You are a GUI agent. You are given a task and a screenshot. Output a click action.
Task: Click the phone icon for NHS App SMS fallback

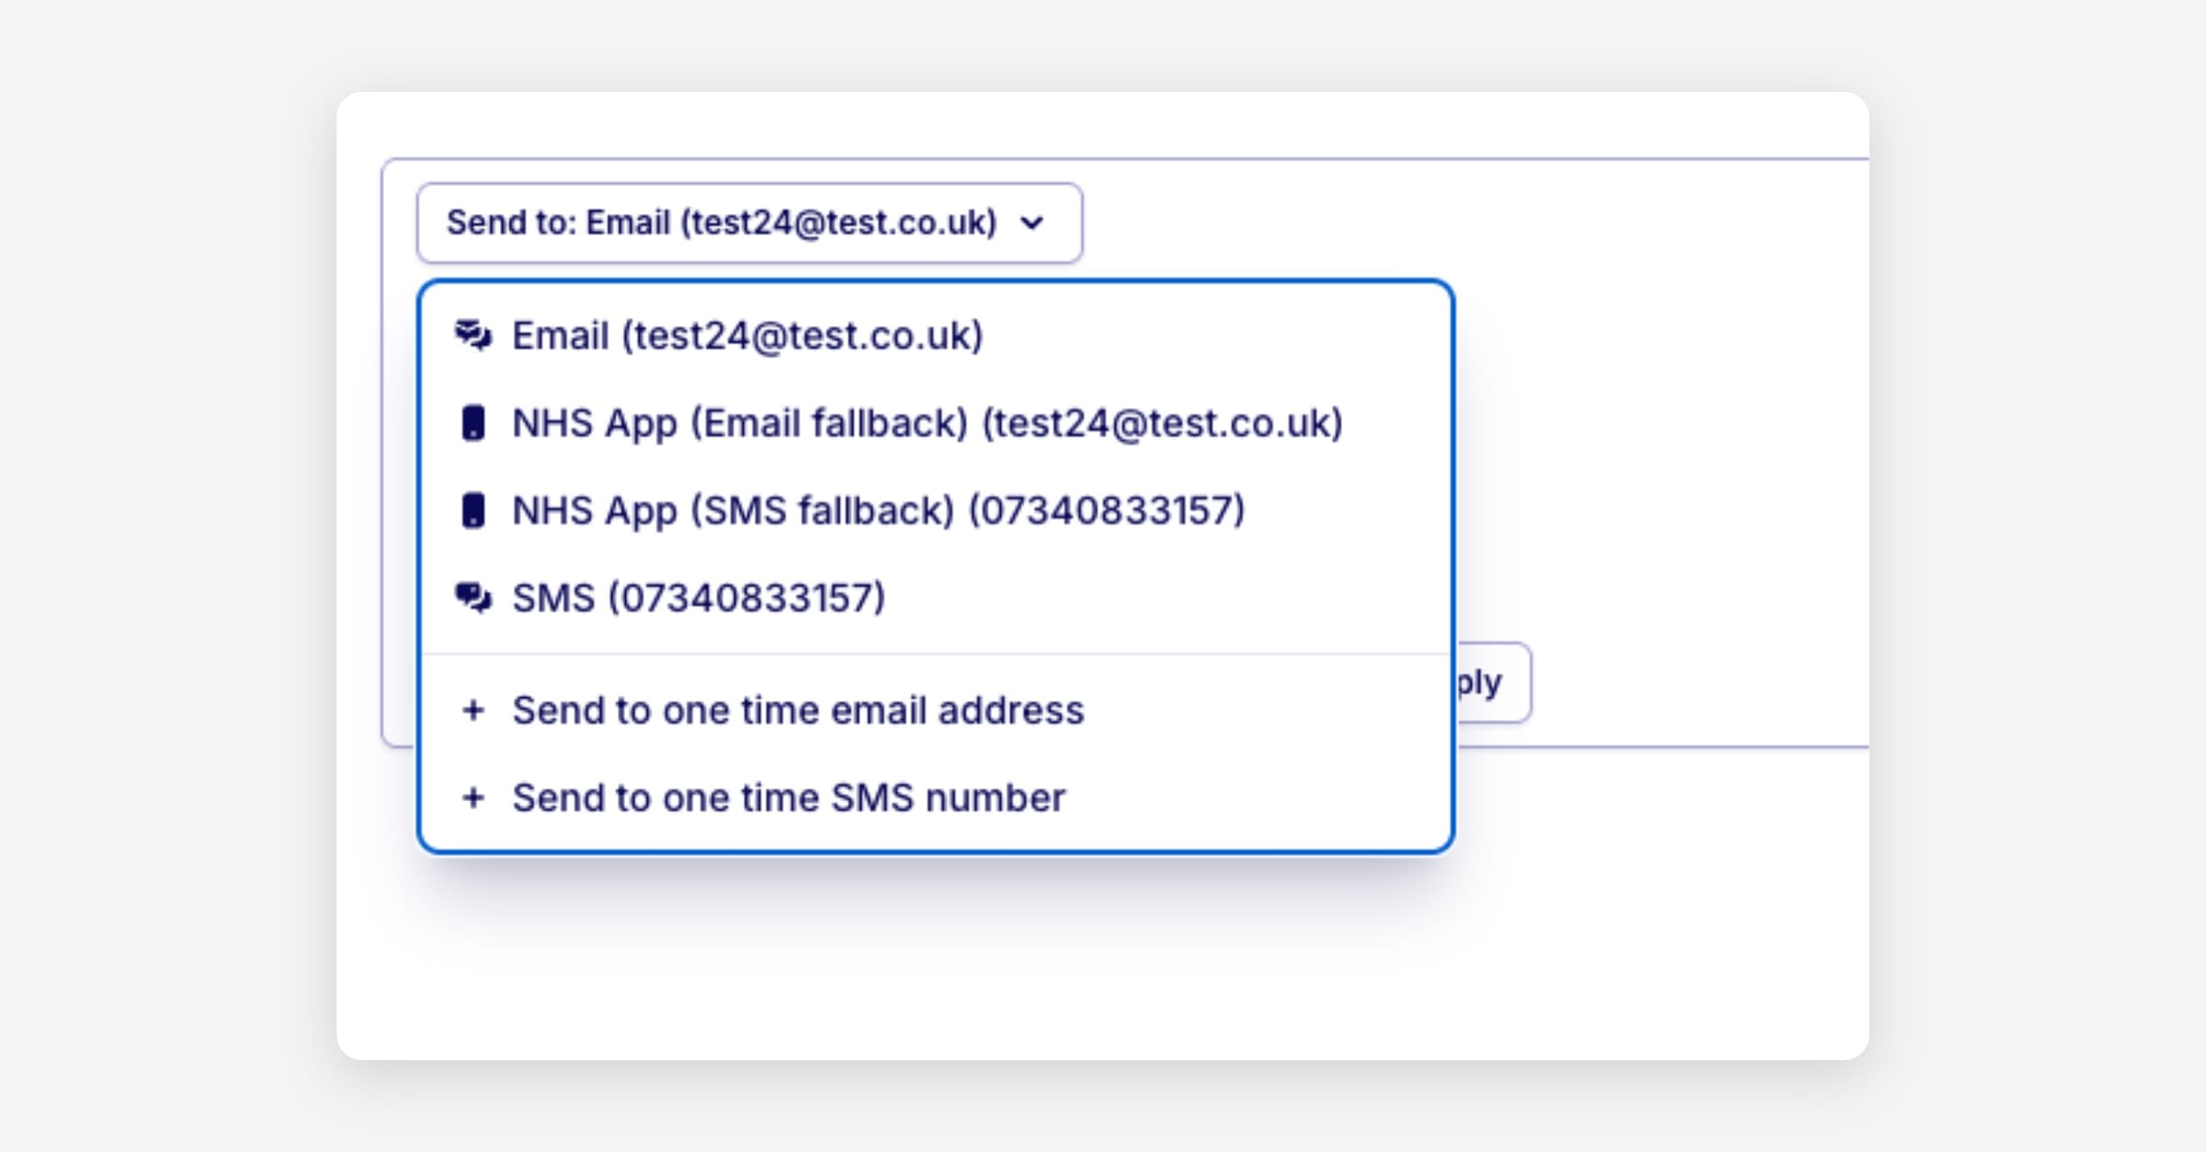473,511
